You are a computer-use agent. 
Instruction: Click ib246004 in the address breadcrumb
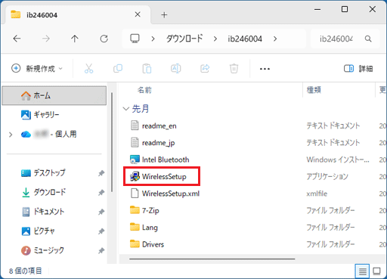click(245, 39)
